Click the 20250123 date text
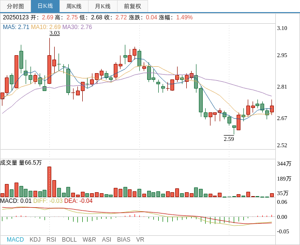300x245 pixels. pos(15,17)
